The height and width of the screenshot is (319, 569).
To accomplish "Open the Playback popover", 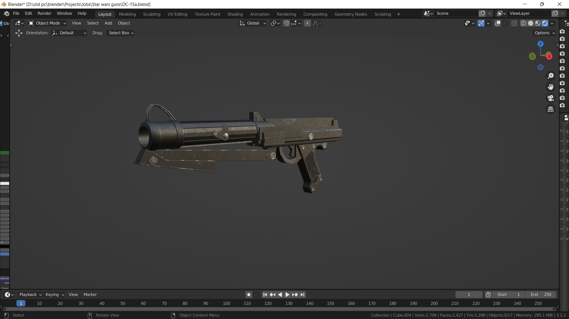I will tap(30, 294).
